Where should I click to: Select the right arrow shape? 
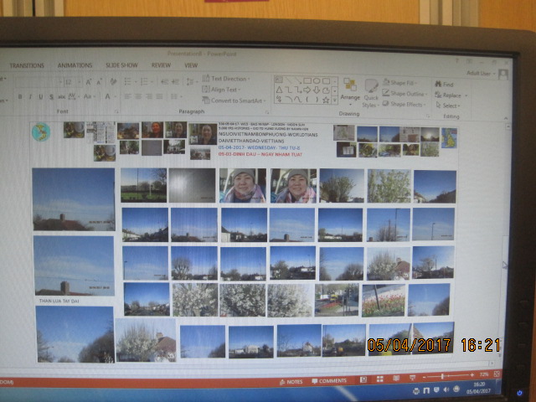coord(307,90)
